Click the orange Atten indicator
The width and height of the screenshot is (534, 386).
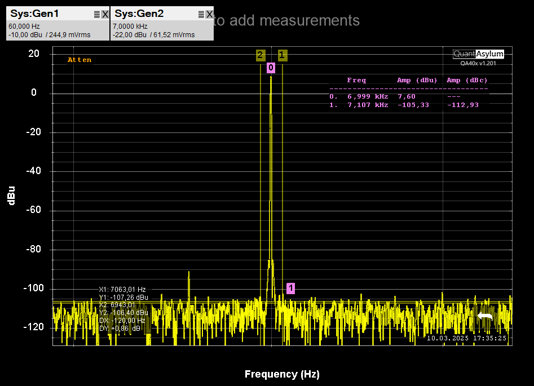point(80,60)
